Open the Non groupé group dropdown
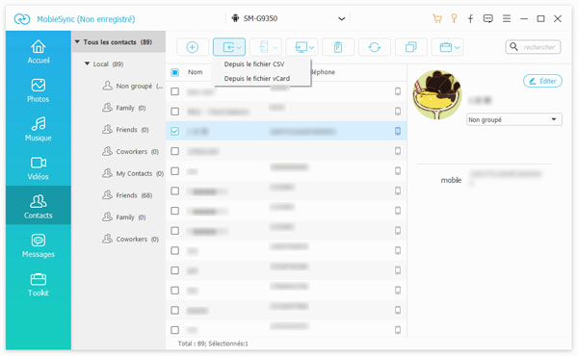This screenshot has height=356, width=578. (x=513, y=119)
